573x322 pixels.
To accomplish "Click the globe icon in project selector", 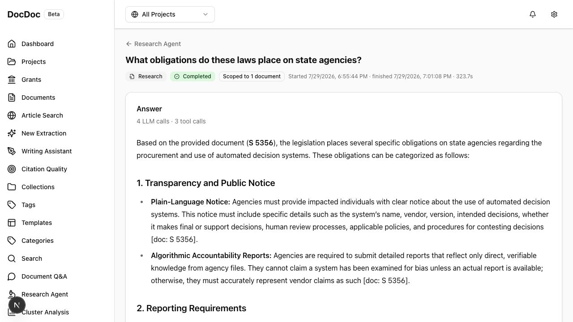I will tap(135, 14).
